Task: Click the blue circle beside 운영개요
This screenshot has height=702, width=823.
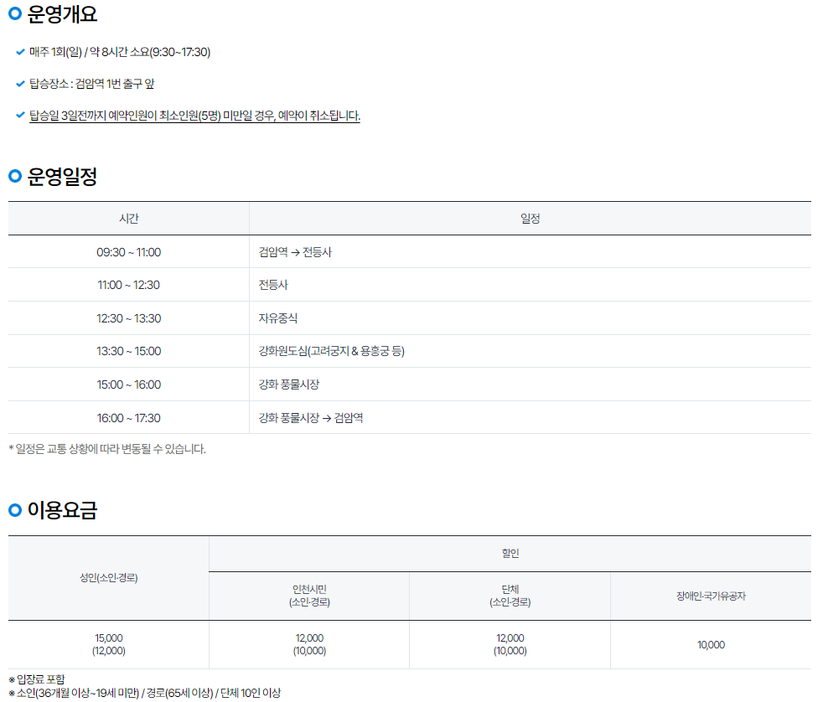Action: [15, 13]
